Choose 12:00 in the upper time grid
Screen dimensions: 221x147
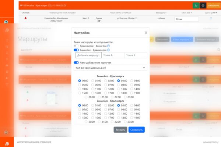coord(106,89)
